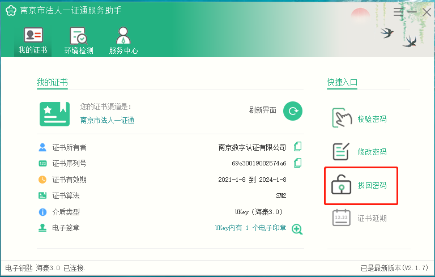Open the hamburger menu in title bar
435x277 pixels.
(x=398, y=12)
